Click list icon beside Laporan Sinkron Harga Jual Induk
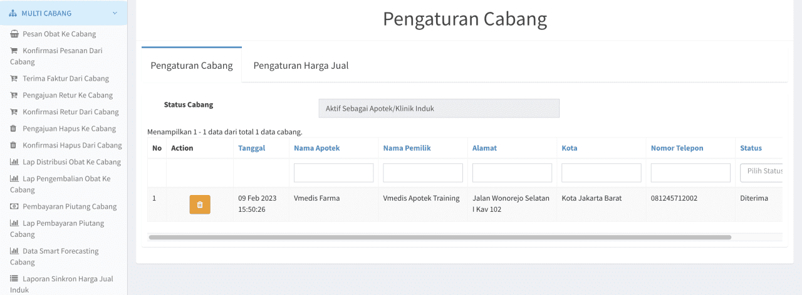Screen dimensions: 802x295 tap(14, 279)
